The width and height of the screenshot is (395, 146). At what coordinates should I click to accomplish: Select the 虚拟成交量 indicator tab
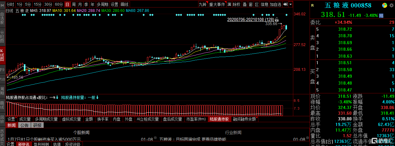click(72, 119)
